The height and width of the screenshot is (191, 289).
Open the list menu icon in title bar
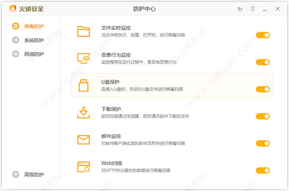[x=252, y=9]
